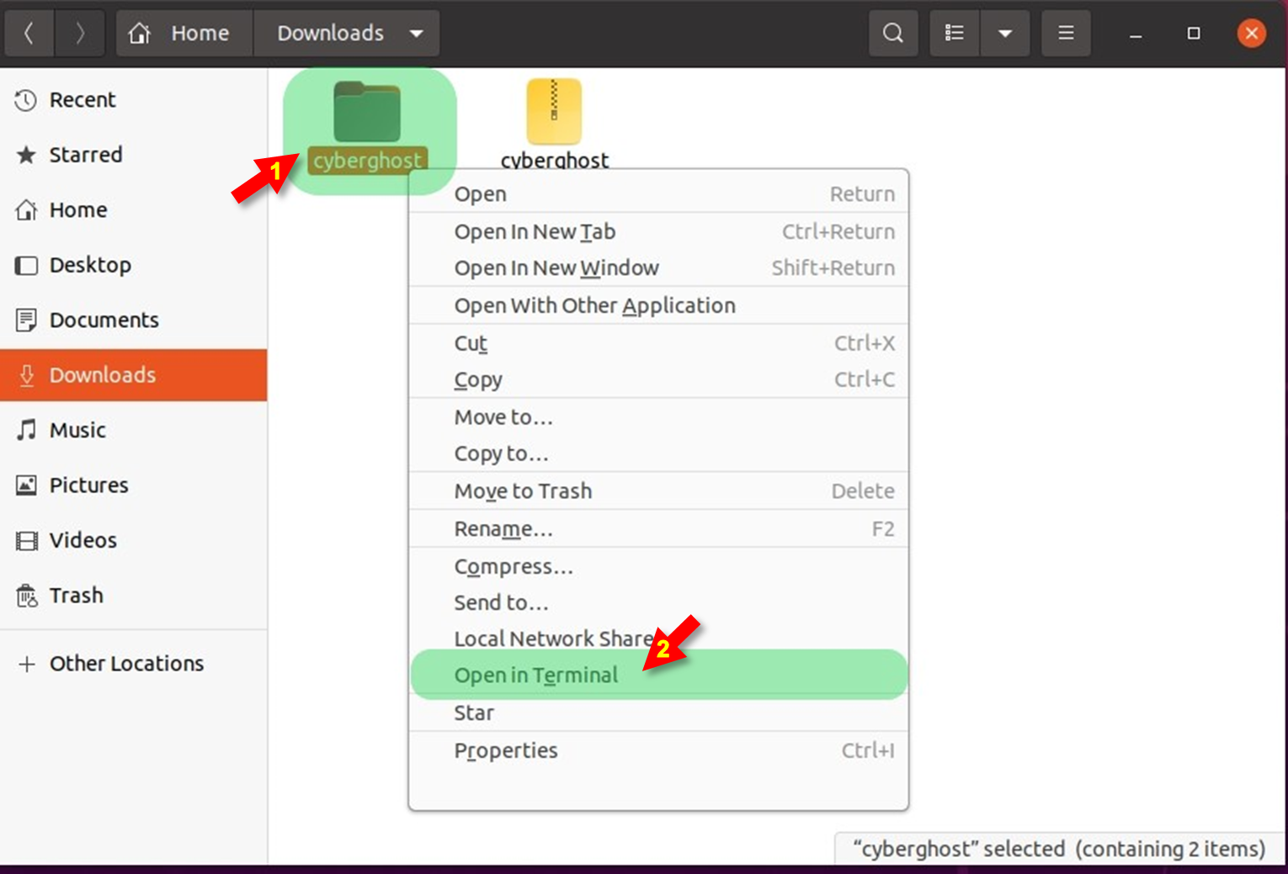Click the Starred star icon

pos(26,155)
